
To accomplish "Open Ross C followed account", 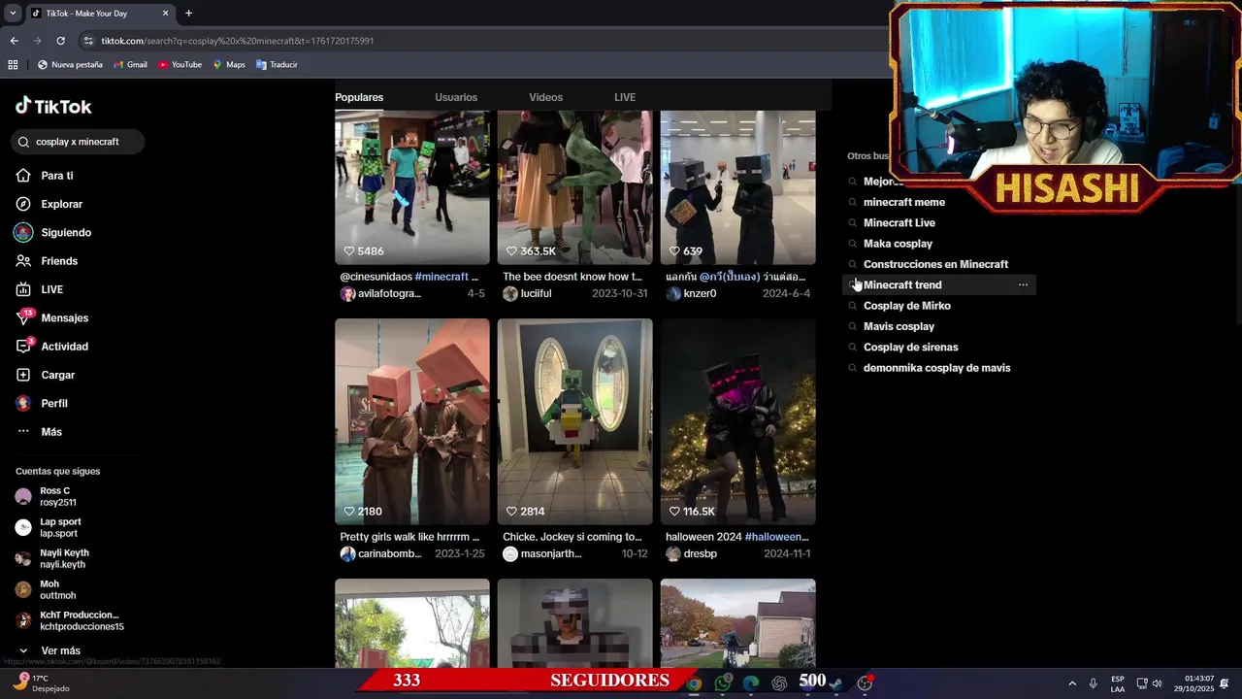I will [46, 496].
